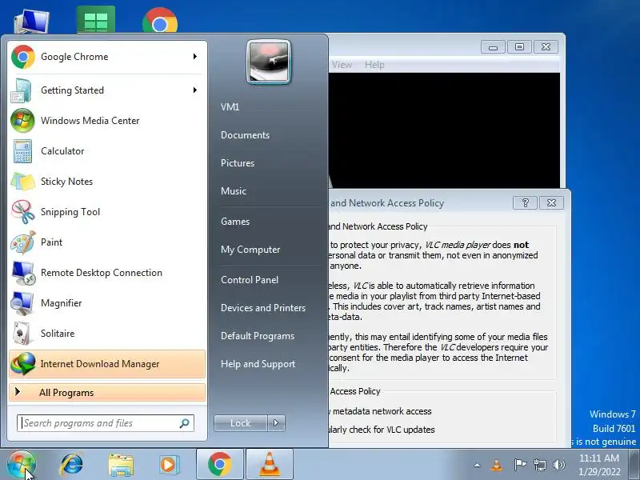This screenshot has width=640, height=480.
Task: Open Internet Download Manager
Action: (x=107, y=364)
